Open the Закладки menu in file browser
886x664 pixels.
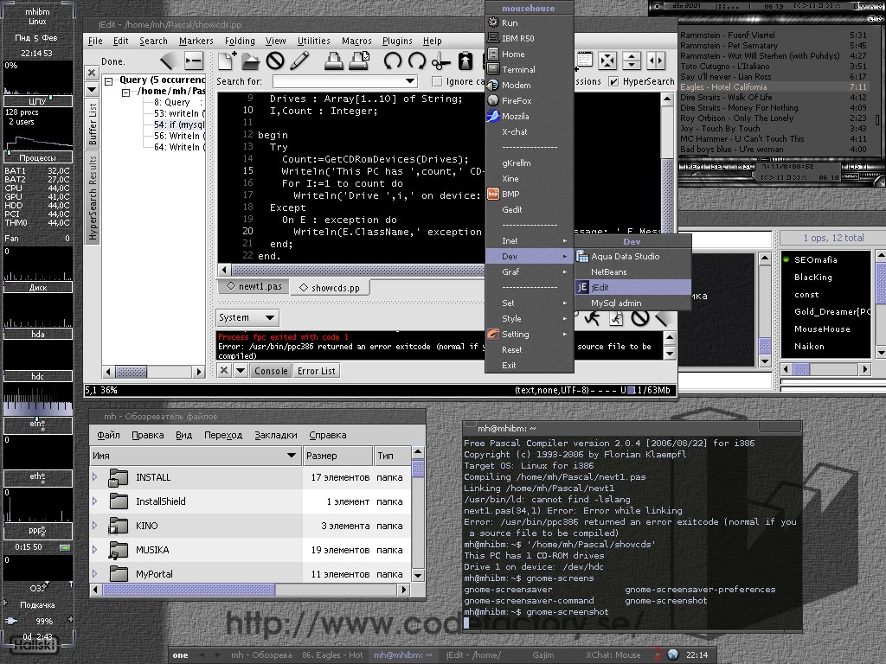tap(276, 435)
